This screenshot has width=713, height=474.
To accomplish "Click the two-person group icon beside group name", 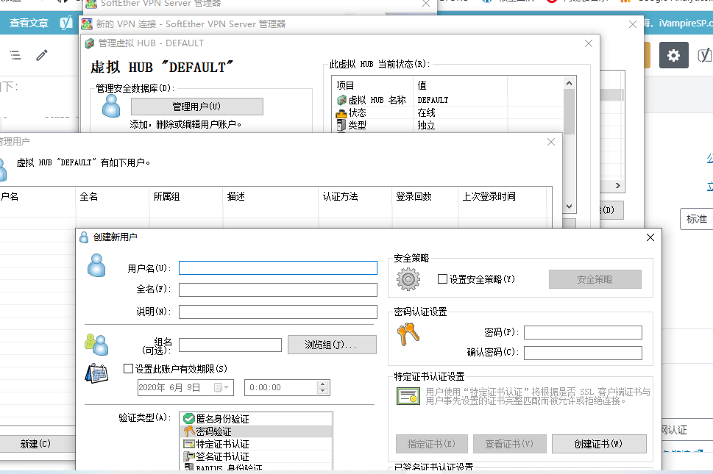I will point(96,345).
